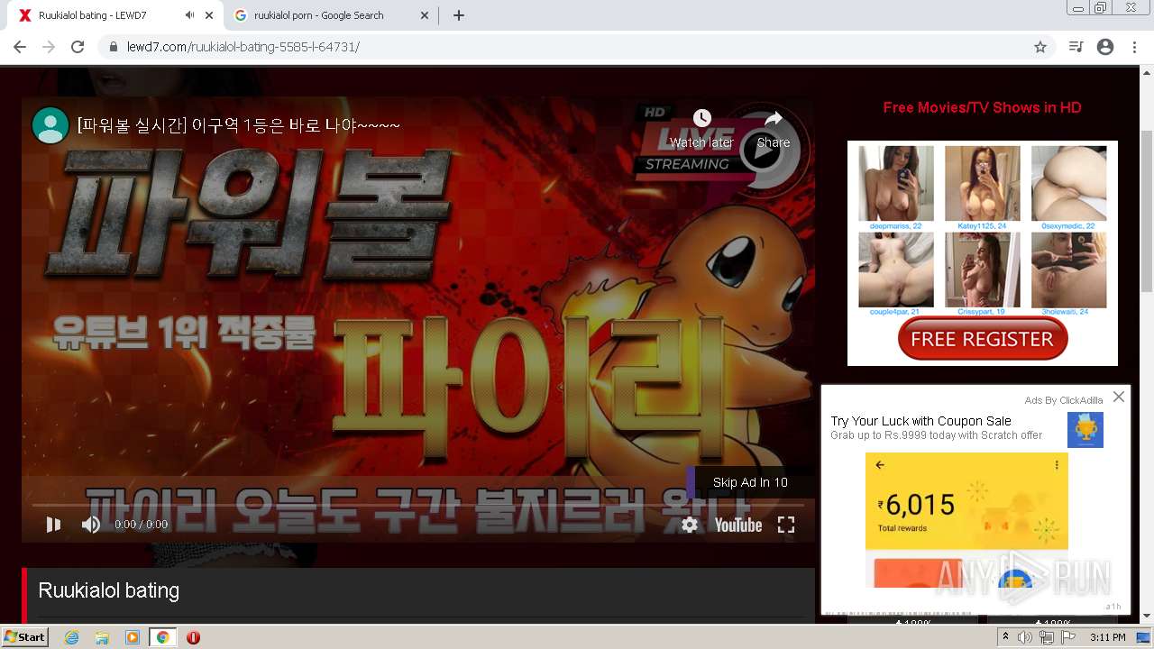
Task: Reload the current page
Action: point(78,47)
